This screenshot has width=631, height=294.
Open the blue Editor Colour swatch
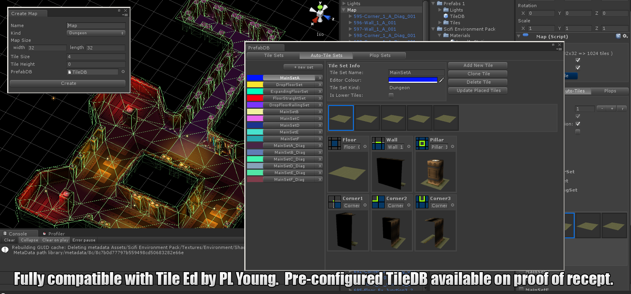tap(413, 80)
